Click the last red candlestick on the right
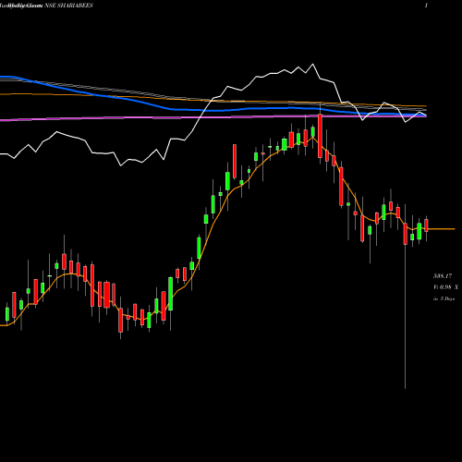This screenshot has width=462, height=462. tap(427, 225)
